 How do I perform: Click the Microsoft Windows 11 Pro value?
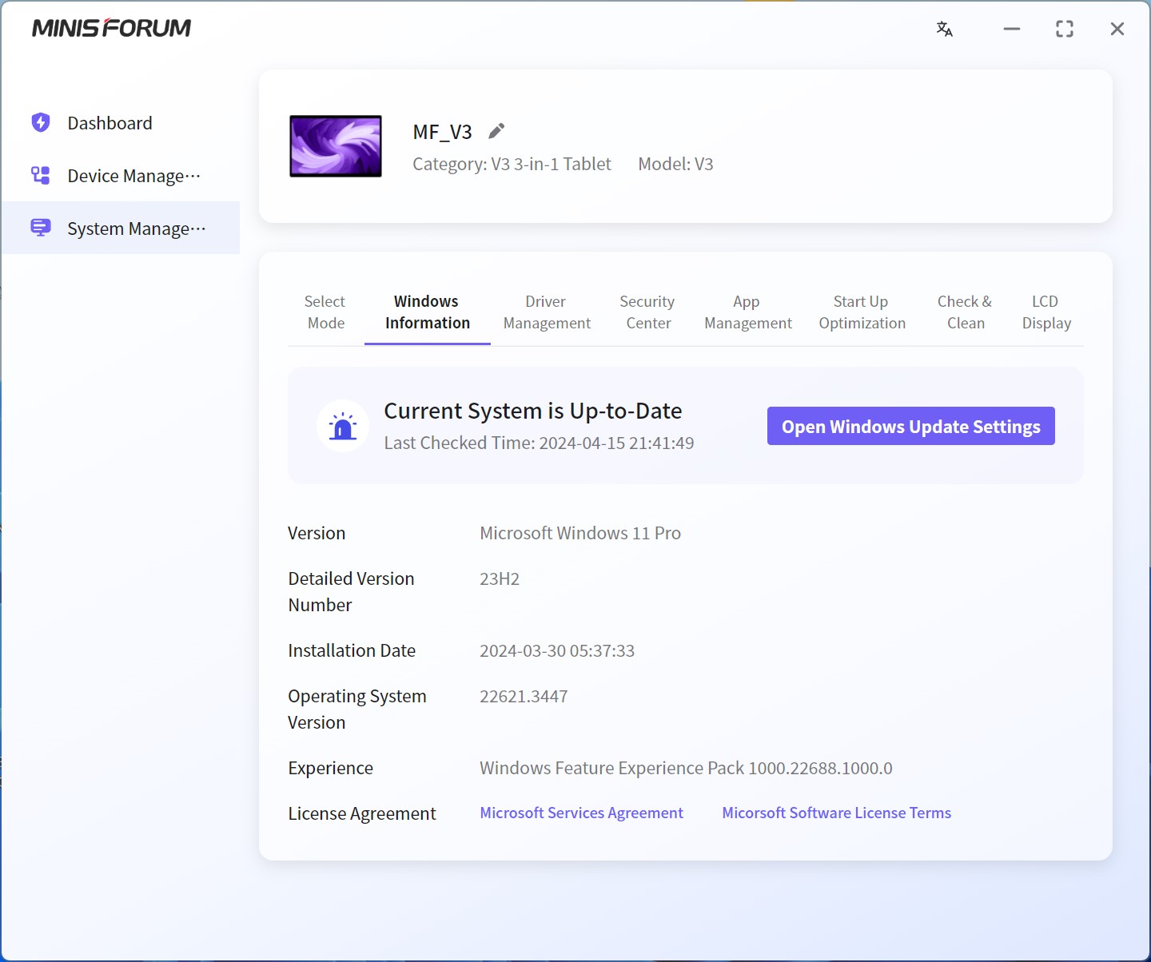(x=580, y=533)
